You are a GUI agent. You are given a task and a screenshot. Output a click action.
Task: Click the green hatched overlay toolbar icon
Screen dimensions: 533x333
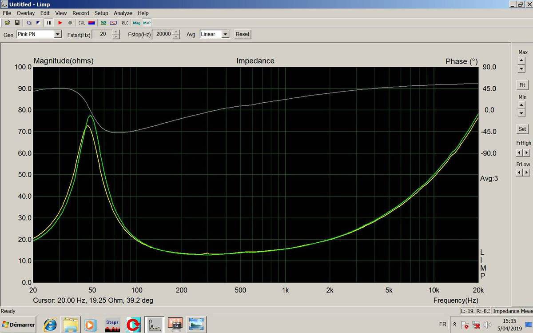pyautogui.click(x=103, y=23)
